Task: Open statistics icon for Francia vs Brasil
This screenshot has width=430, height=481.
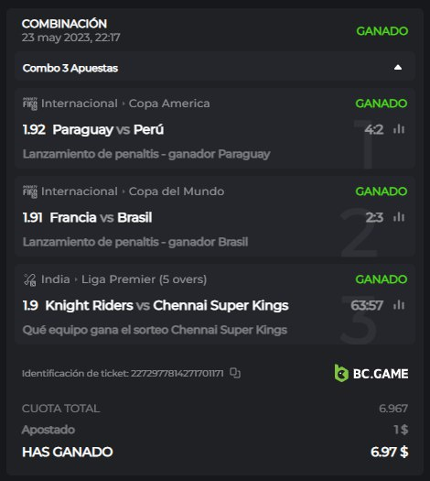Action: (x=399, y=217)
